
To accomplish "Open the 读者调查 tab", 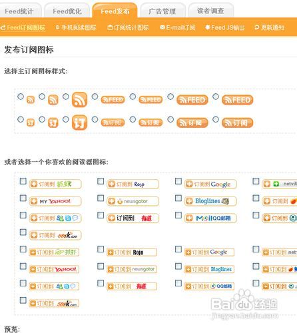I will pyautogui.click(x=210, y=11).
